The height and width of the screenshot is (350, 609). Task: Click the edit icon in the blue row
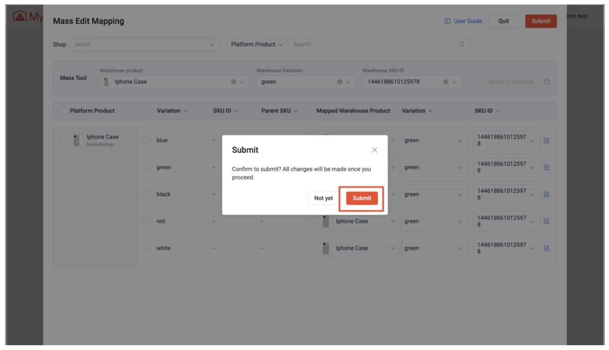[x=546, y=140]
